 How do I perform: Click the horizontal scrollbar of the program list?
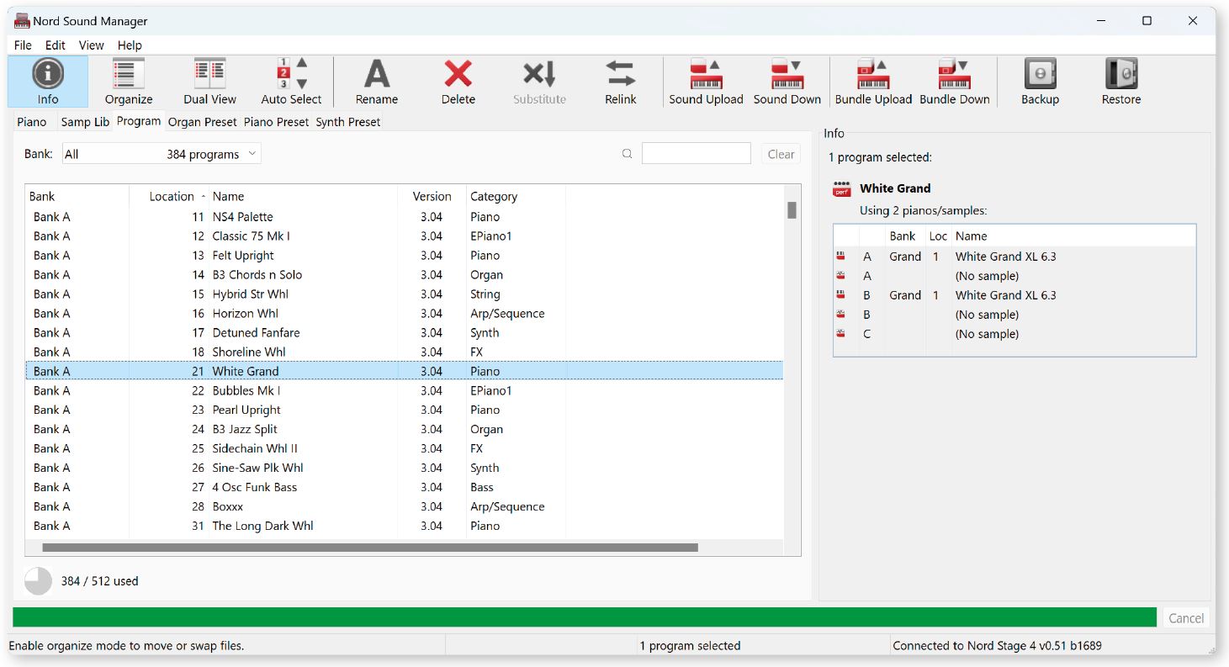point(370,548)
